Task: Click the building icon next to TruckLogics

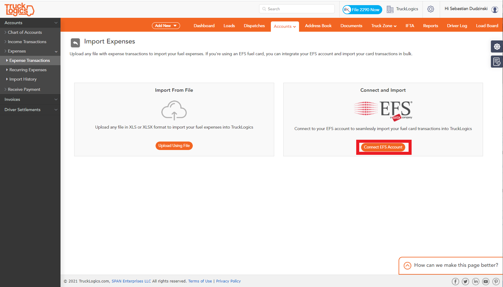Action: pos(390,9)
